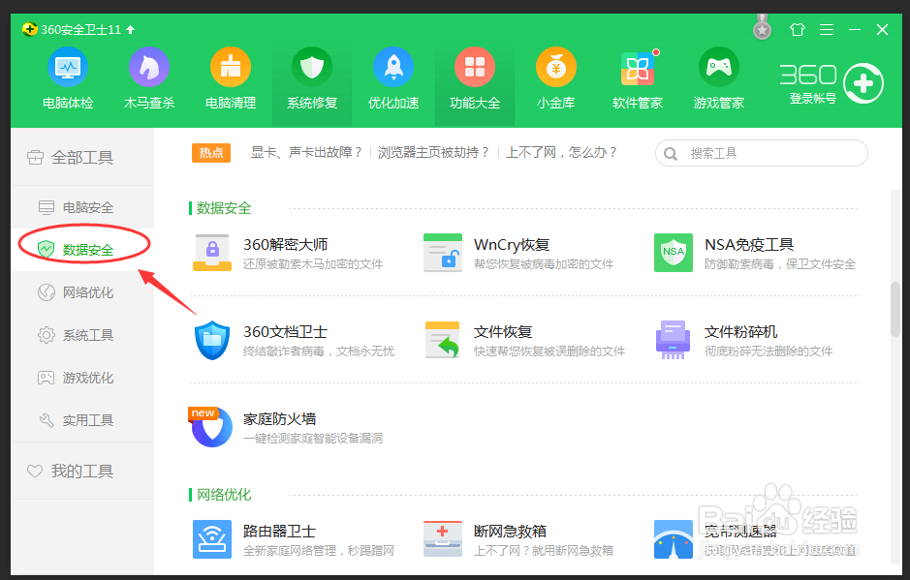
Task: Open the skin changer shirt icon
Action: pyautogui.click(x=798, y=30)
